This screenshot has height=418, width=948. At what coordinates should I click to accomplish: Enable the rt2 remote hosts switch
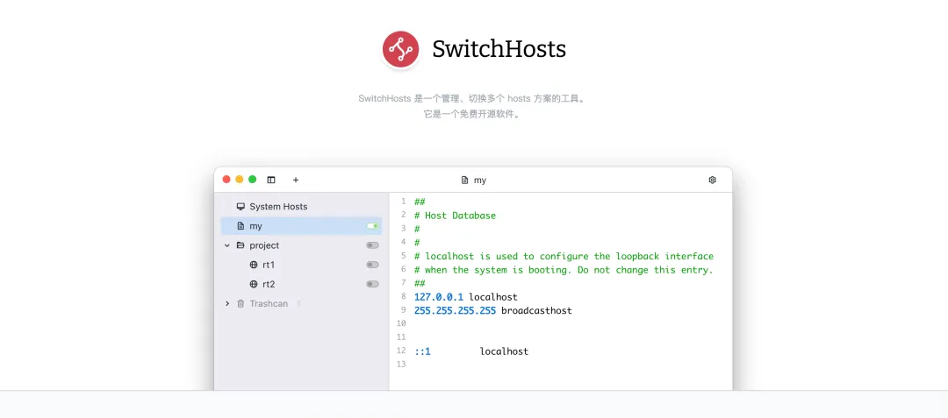[x=372, y=284]
